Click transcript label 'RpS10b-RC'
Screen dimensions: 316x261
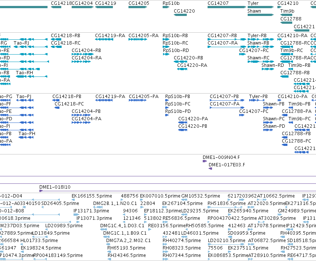click(175, 43)
